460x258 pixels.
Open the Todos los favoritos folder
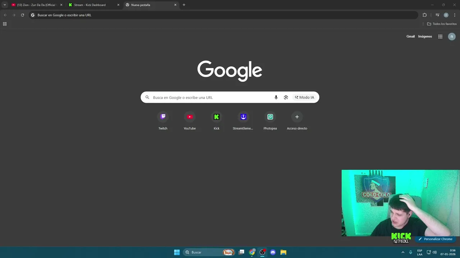point(442,24)
